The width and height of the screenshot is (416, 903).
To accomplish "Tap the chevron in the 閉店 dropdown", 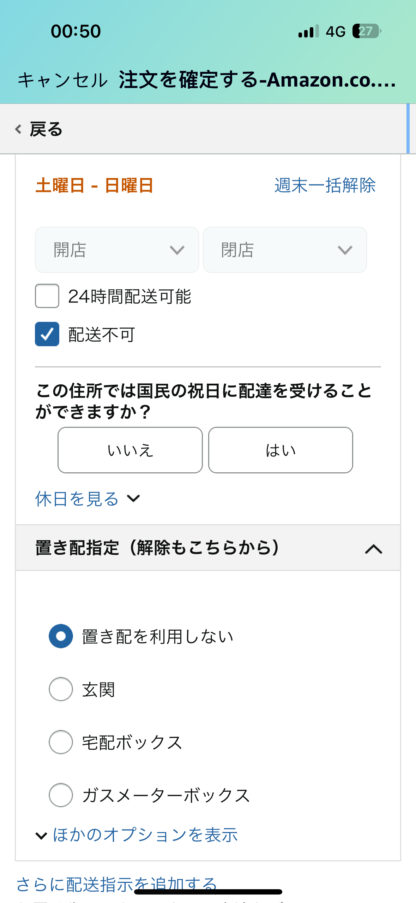I will [345, 250].
